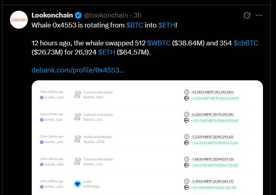Open the first $ETH cashtag
Screen dimensions: 276x195
167,25
